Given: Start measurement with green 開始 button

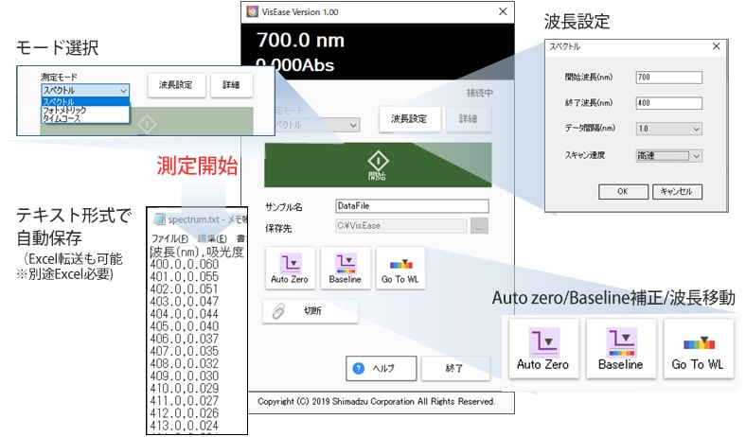Looking at the screenshot, I should click(378, 165).
